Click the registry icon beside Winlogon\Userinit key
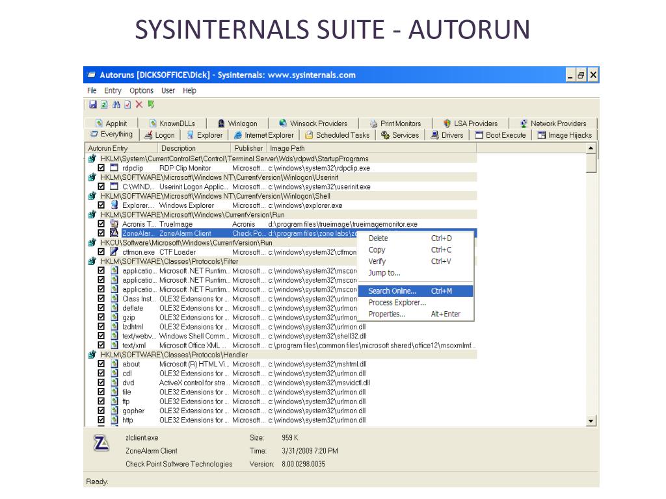Viewport: 666px width, 499px height. coord(92,177)
